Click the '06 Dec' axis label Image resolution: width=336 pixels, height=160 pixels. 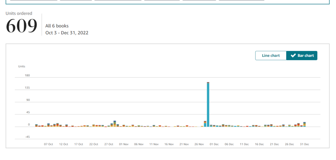[229, 144]
